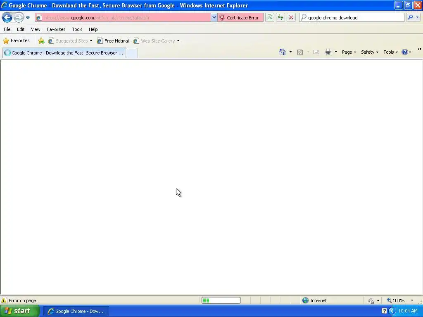Expand the address bar autocomplete dropdown
423x317 pixels.
pyautogui.click(x=214, y=18)
